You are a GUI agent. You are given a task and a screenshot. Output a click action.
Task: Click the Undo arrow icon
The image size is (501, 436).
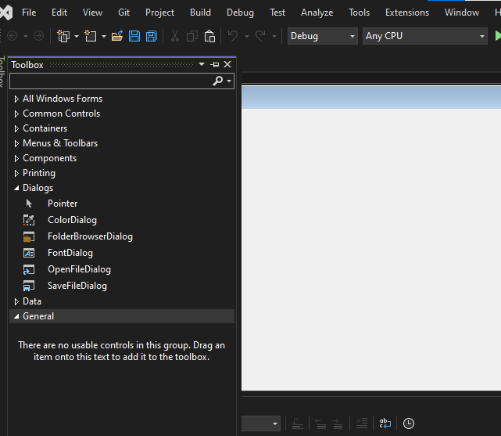(x=233, y=35)
